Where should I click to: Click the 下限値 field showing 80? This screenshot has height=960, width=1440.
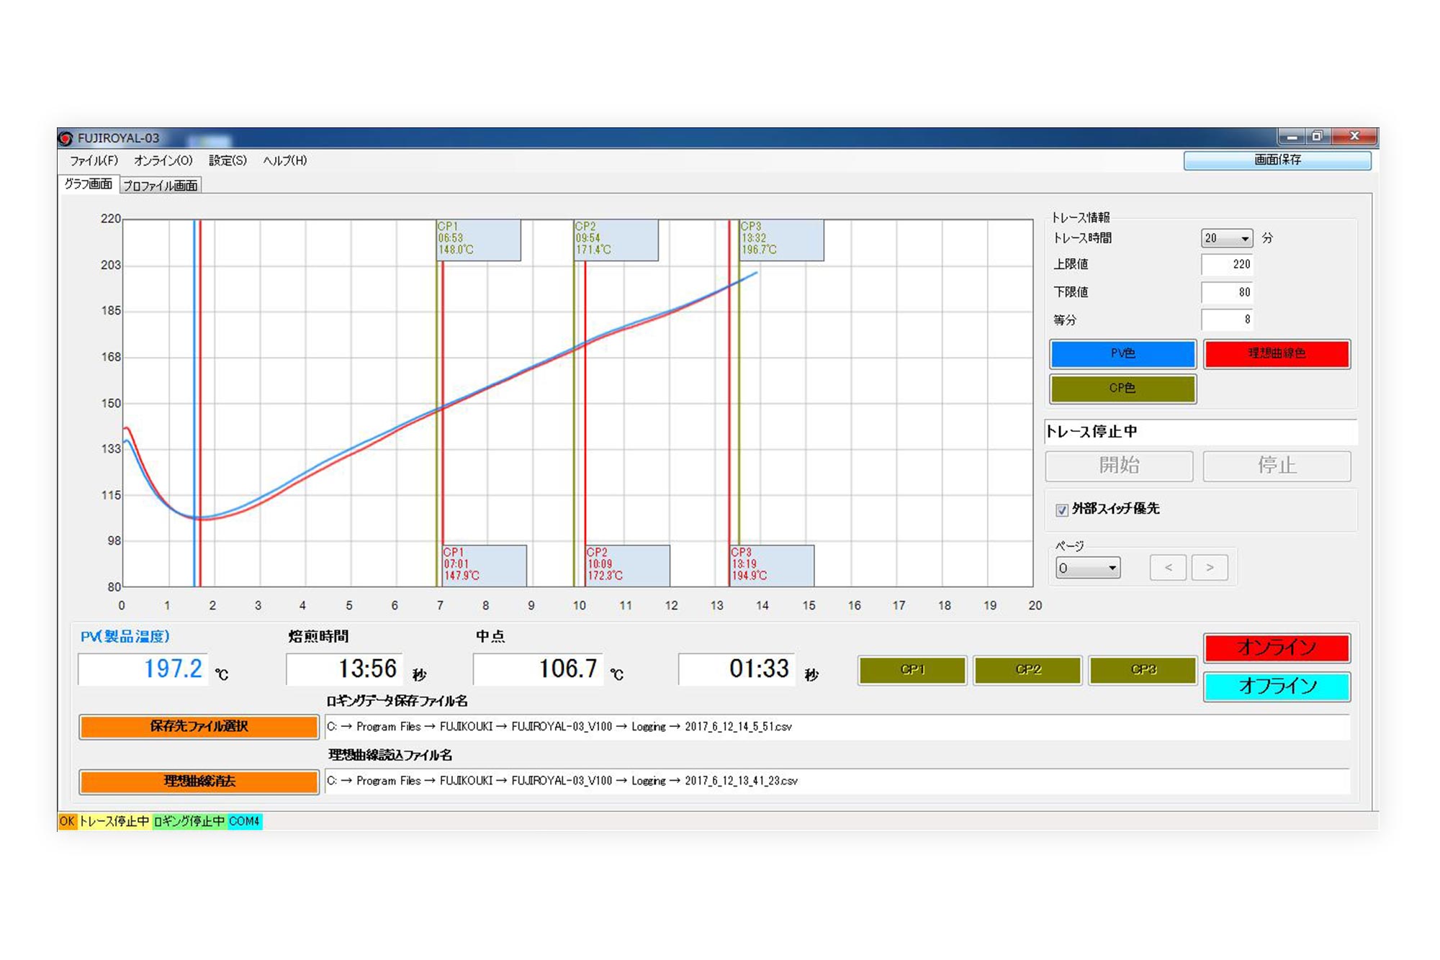click(x=1227, y=292)
